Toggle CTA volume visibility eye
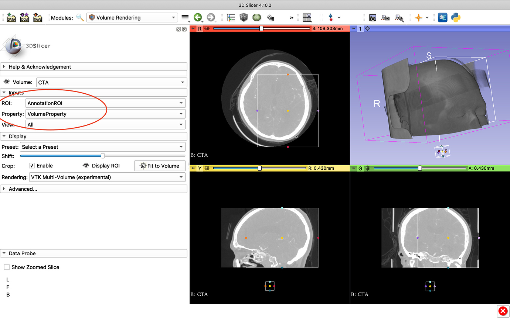Viewport: 510px width, 318px height. [x=6, y=82]
